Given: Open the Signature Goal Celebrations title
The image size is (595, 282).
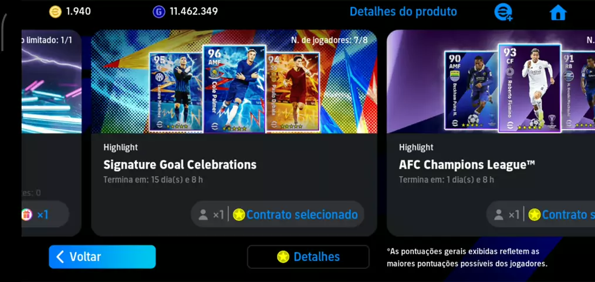Looking at the screenshot, I should point(180,164).
